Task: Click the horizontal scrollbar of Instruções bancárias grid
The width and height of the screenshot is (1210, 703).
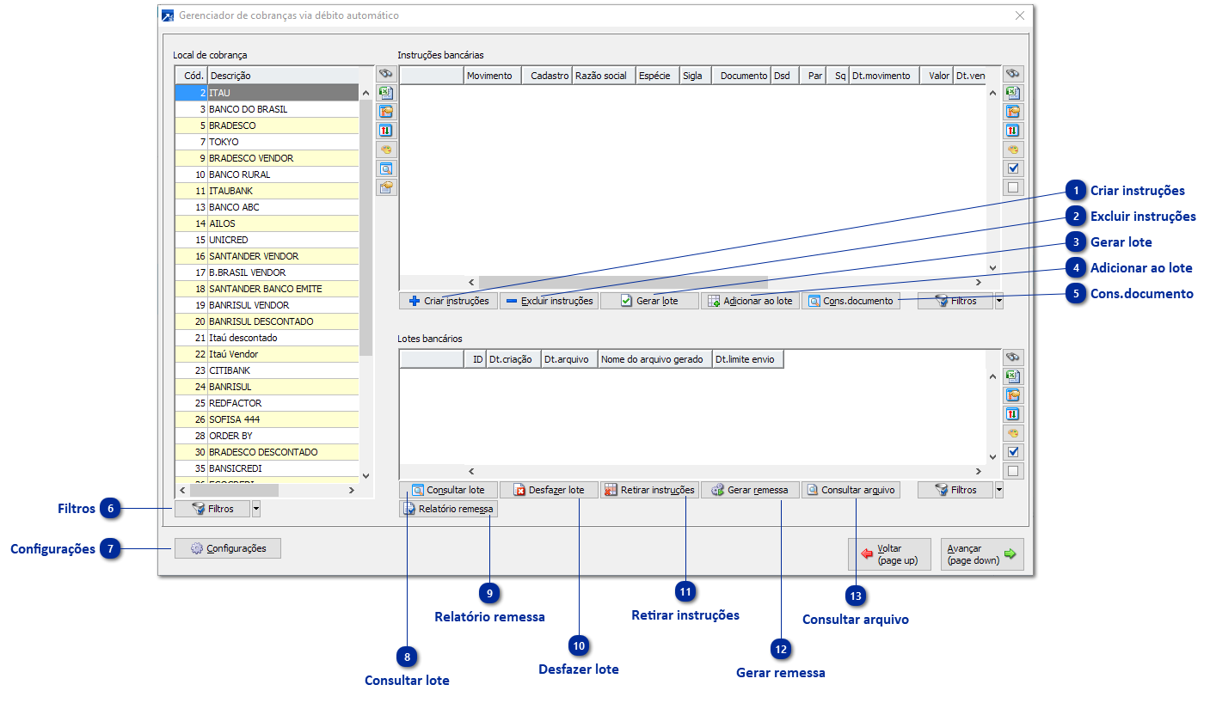Action: point(623,282)
